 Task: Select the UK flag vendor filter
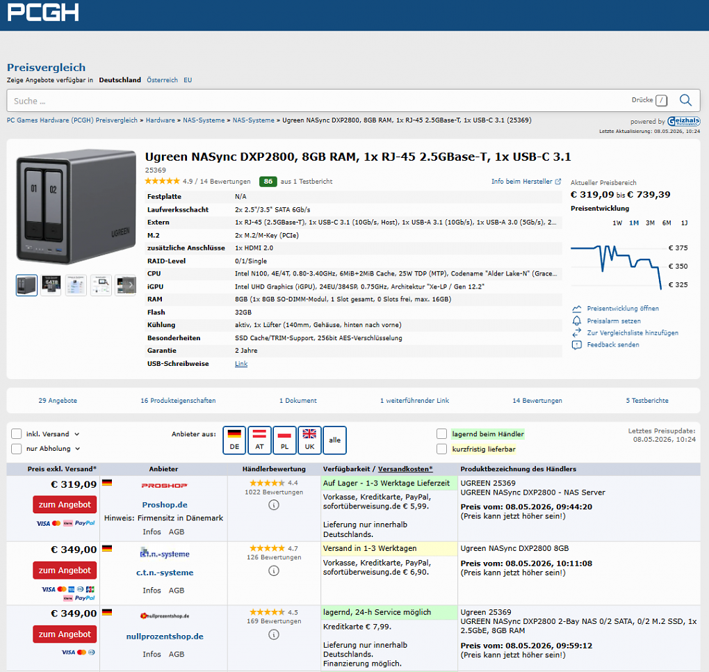(x=309, y=440)
